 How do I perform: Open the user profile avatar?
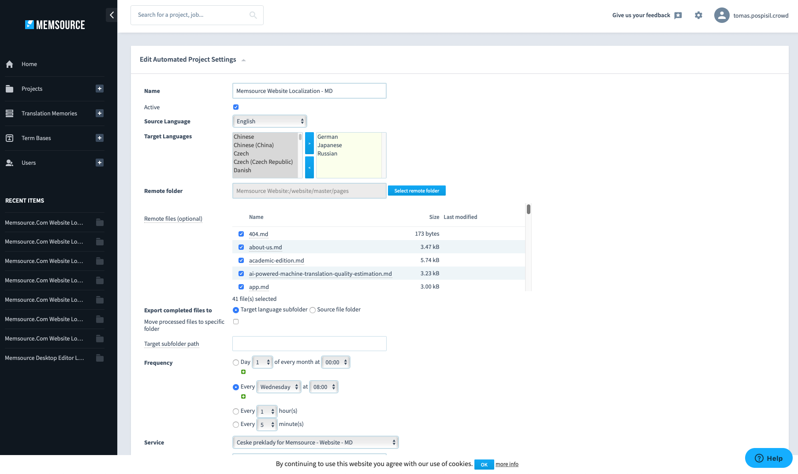(x=722, y=15)
